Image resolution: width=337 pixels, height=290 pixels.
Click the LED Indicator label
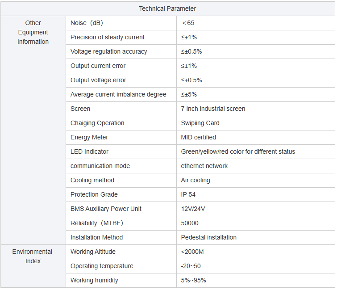[x=89, y=151]
